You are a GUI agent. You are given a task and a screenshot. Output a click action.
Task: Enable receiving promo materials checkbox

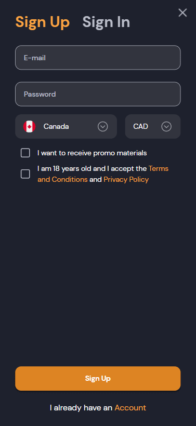pyautogui.click(x=25, y=153)
